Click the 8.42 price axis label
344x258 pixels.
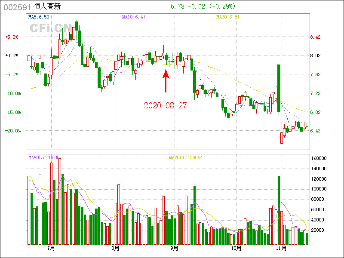click(316, 37)
